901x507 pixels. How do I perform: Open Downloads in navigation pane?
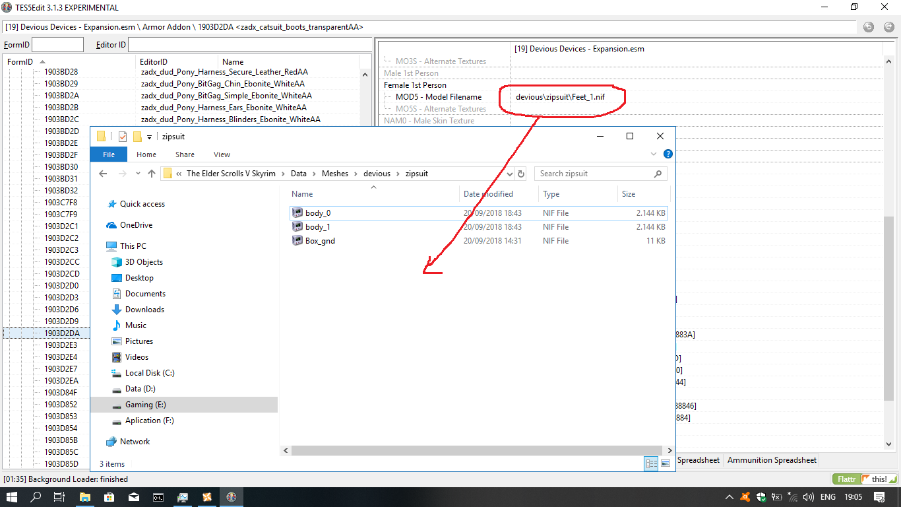(x=144, y=310)
